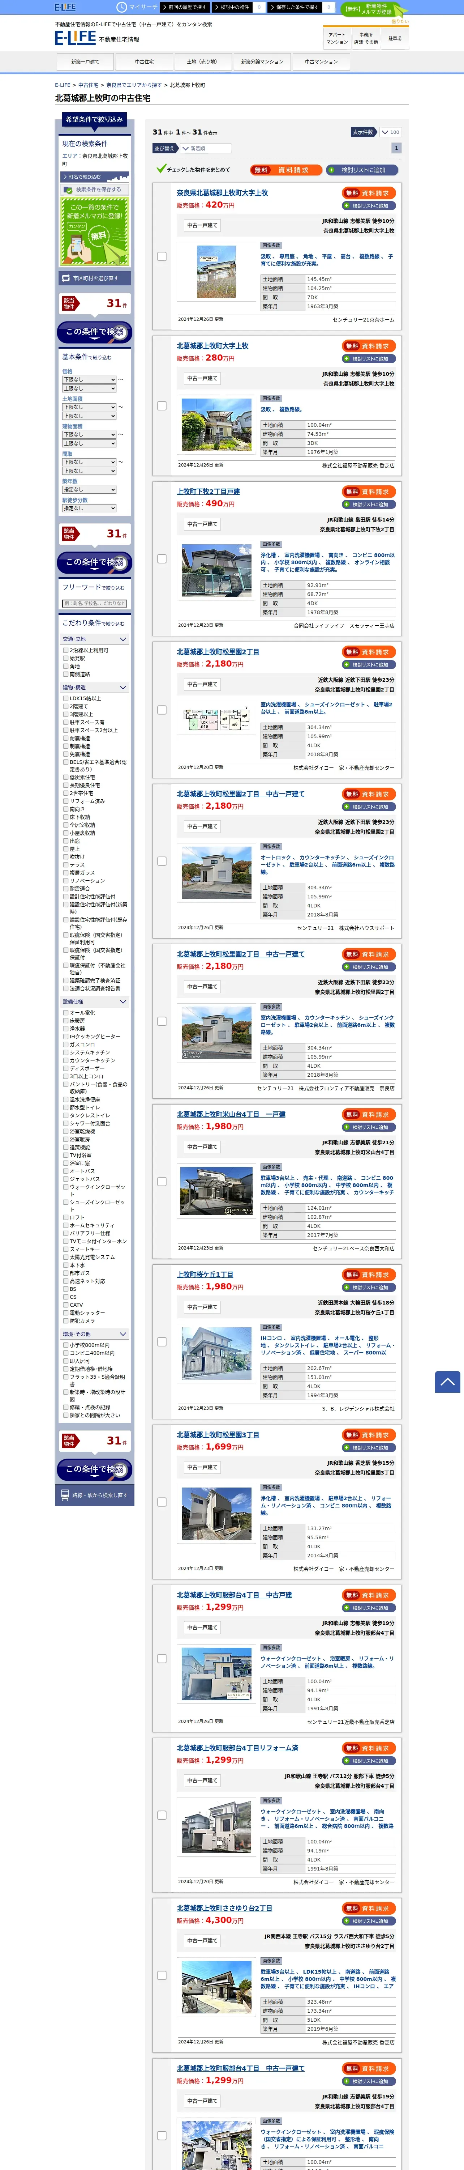Tick the 小学校800m以内 checkbox
The image size is (464, 2170).
coord(66,1345)
